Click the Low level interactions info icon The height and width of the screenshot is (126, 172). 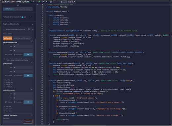32,115
